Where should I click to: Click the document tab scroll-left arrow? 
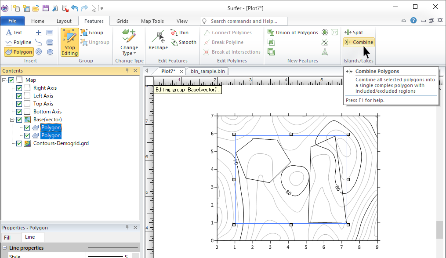point(147,71)
